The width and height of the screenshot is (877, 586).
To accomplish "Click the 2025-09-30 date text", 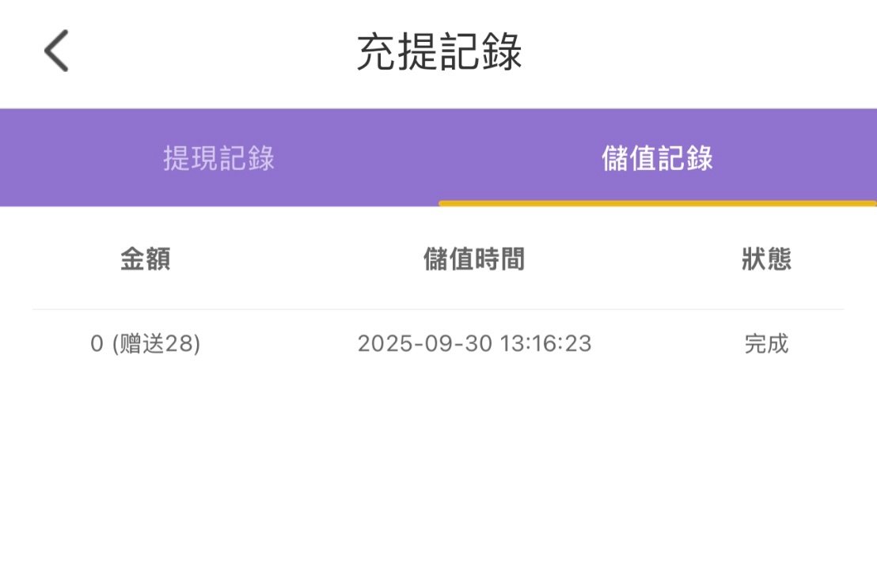I will 425,344.
